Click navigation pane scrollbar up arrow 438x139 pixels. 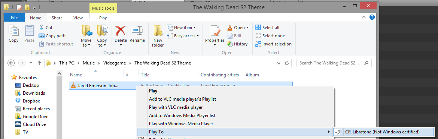tap(59, 73)
